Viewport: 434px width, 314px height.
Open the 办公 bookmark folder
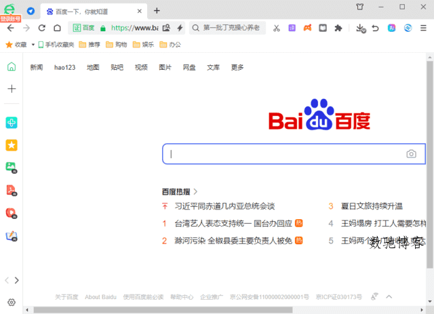[170, 45]
